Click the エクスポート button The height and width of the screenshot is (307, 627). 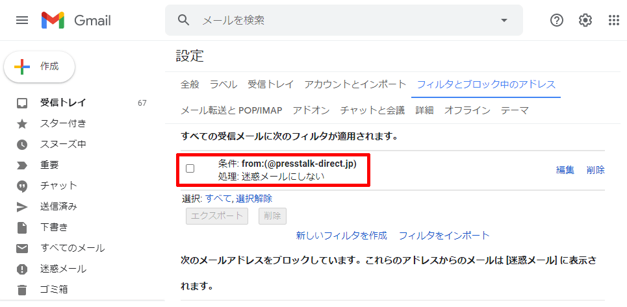217,216
